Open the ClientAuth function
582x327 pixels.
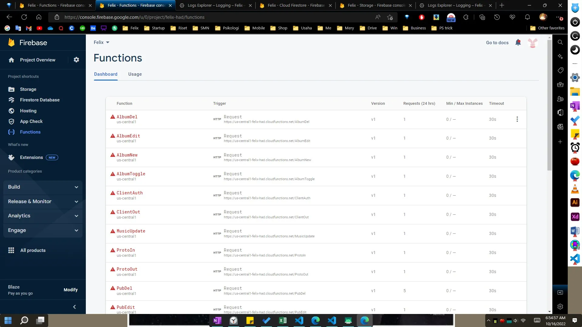click(x=130, y=193)
